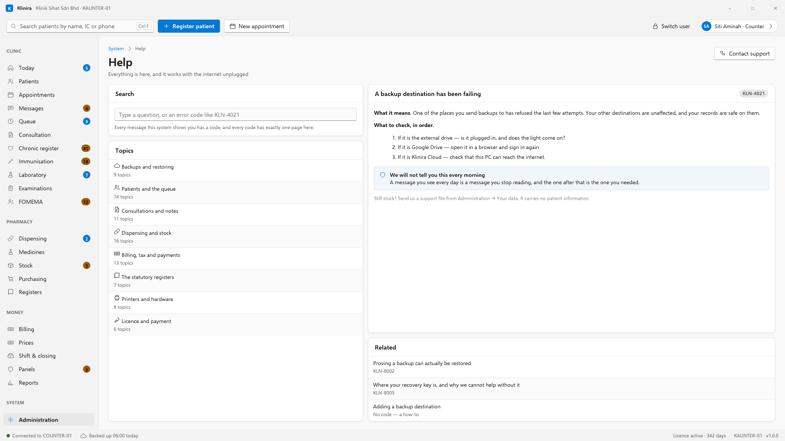Open related article about recovery key KLN-8005
The height and width of the screenshot is (441, 785).
pyautogui.click(x=571, y=389)
